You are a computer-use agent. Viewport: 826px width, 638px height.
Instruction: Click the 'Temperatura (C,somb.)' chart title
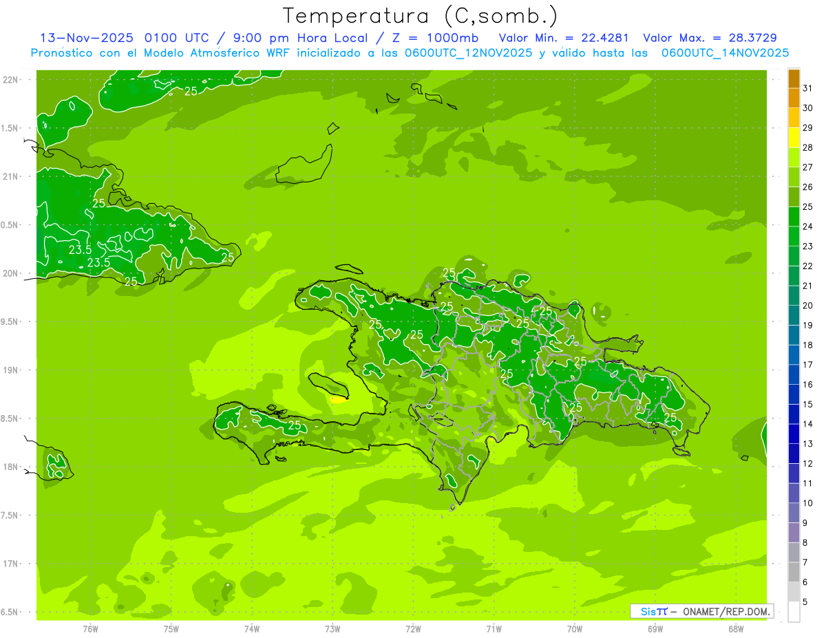(x=421, y=16)
